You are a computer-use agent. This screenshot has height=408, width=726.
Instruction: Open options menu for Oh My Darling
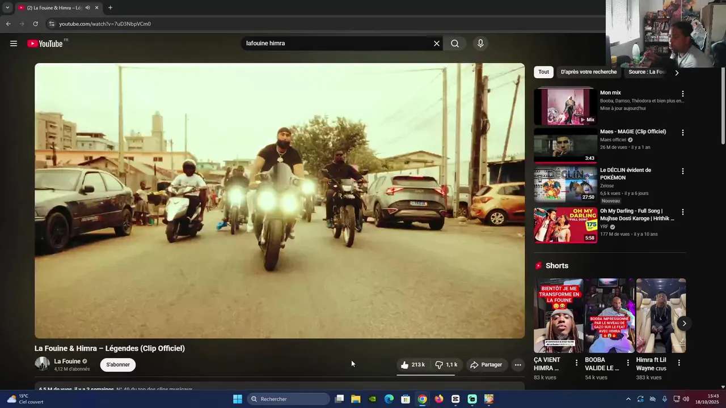683,212
